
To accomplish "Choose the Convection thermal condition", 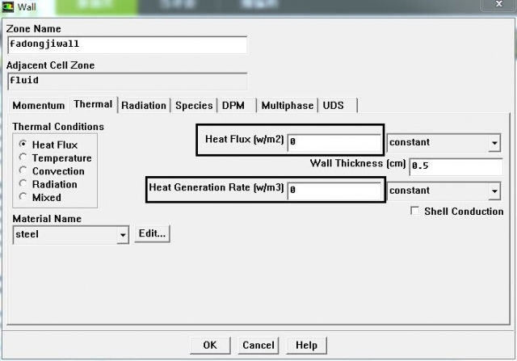I will click(23, 171).
